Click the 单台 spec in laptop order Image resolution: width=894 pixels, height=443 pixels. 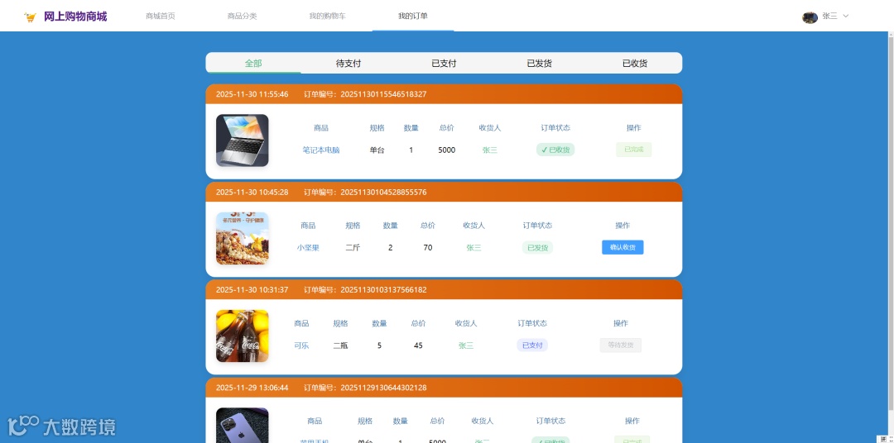(x=377, y=150)
